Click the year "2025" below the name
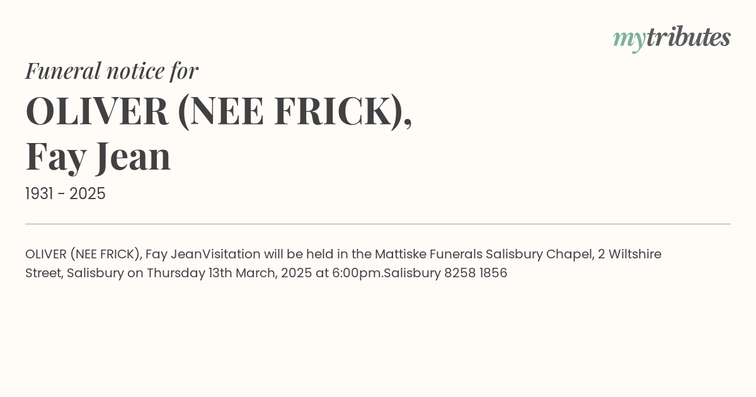This screenshot has width=756, height=397. coord(88,193)
